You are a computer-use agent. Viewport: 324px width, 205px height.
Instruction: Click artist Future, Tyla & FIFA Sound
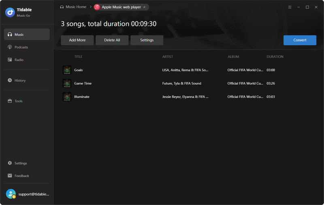[181, 83]
